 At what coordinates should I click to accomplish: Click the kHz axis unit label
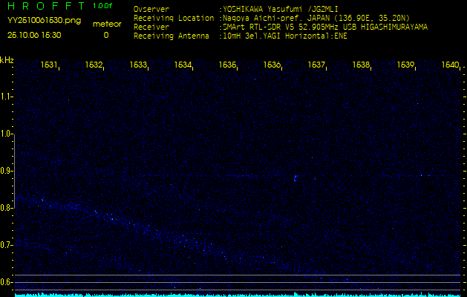[7, 60]
